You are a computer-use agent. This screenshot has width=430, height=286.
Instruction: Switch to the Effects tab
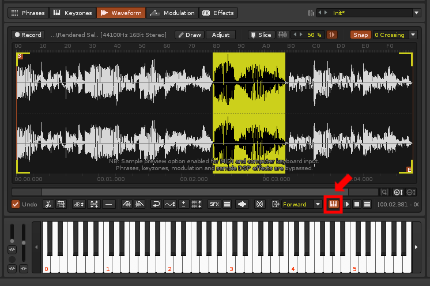pyautogui.click(x=218, y=13)
